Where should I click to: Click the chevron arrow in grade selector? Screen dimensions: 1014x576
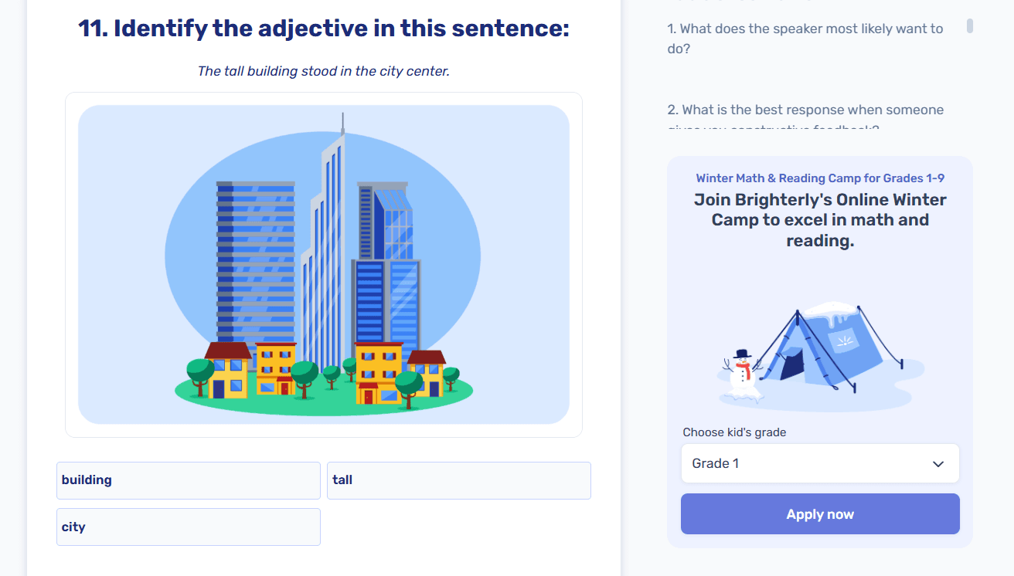pyautogui.click(x=938, y=464)
